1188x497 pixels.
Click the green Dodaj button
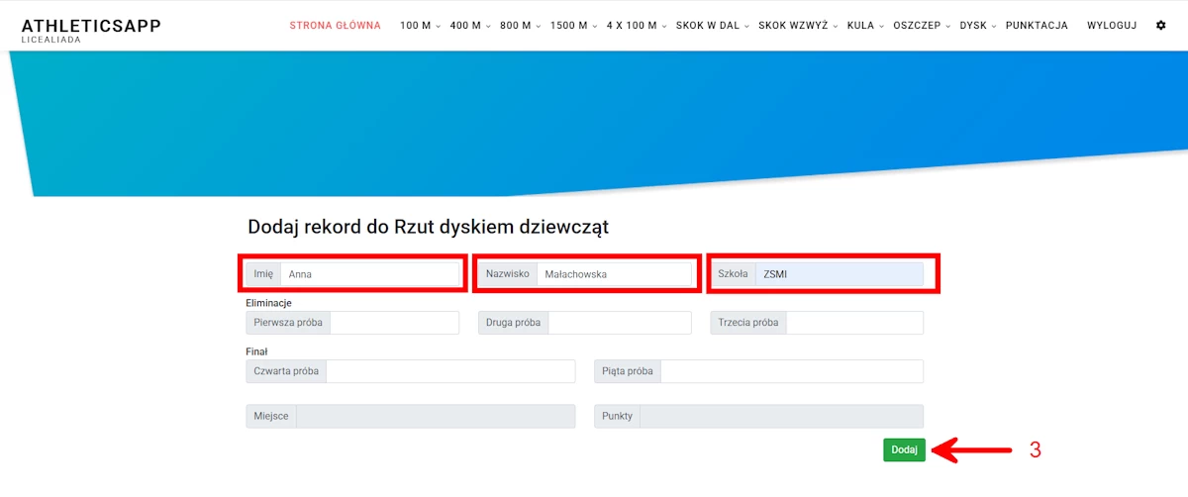click(x=904, y=449)
